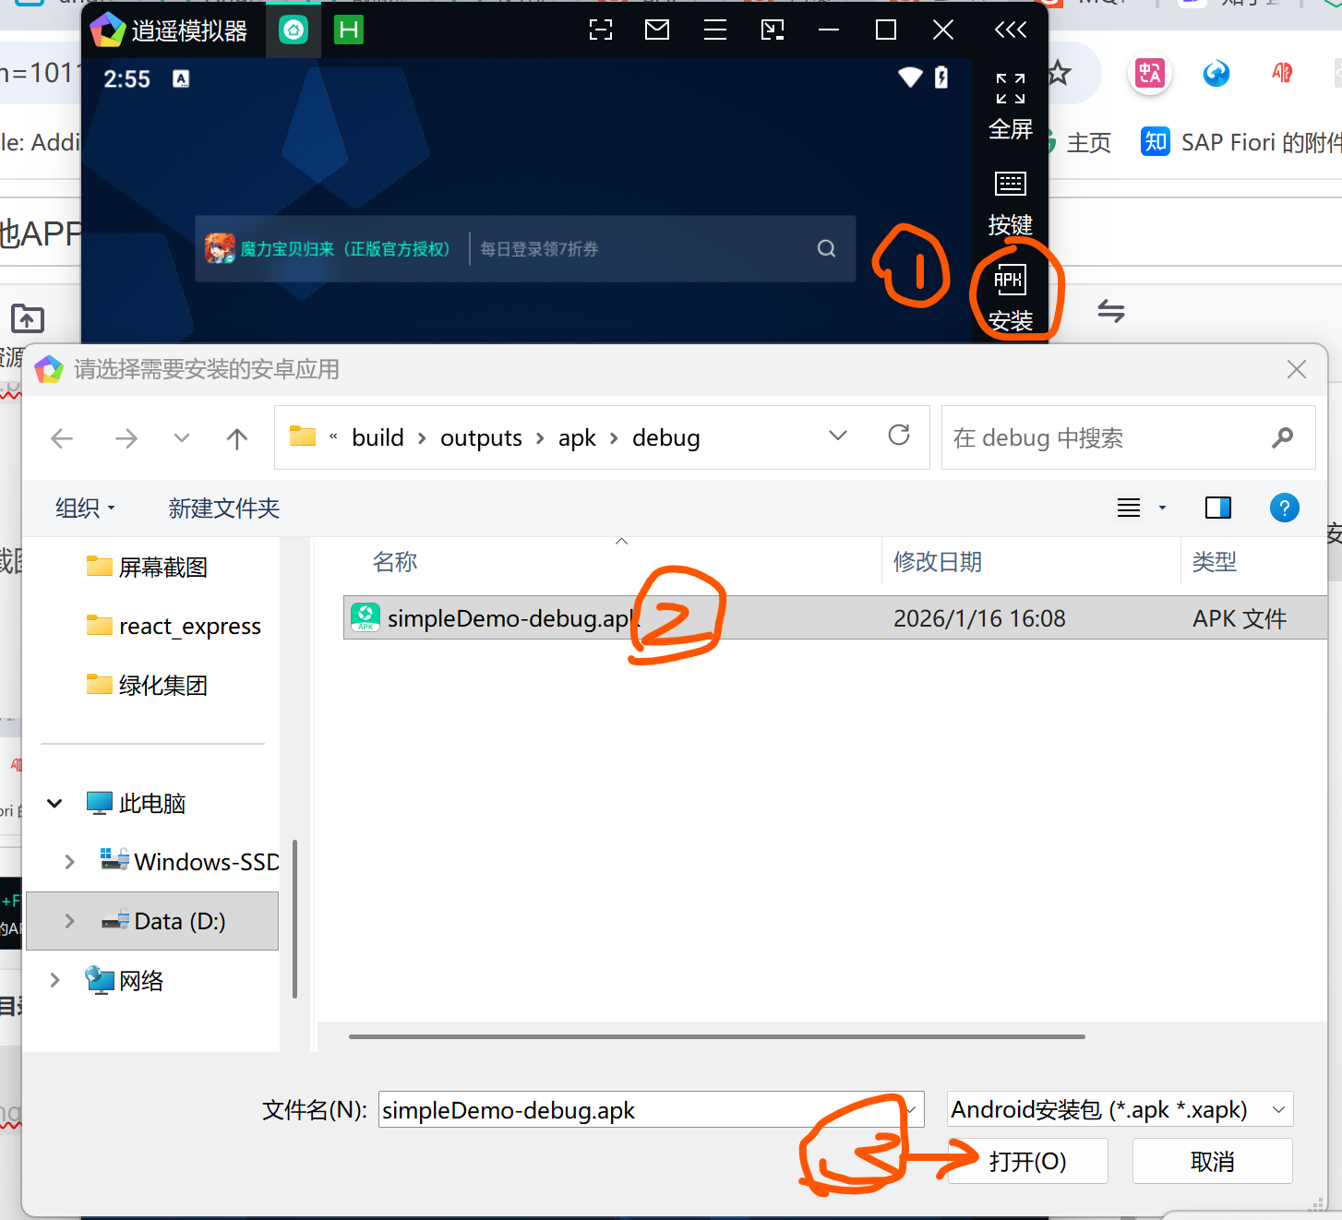This screenshot has width=1342, height=1220.
Task: Click the horizontal scrollbar in file list
Action: [x=716, y=1036]
